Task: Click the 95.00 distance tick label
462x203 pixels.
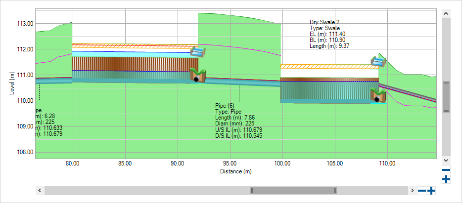Action: pos(230,163)
